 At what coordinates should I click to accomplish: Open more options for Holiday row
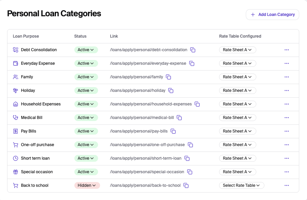point(287,91)
